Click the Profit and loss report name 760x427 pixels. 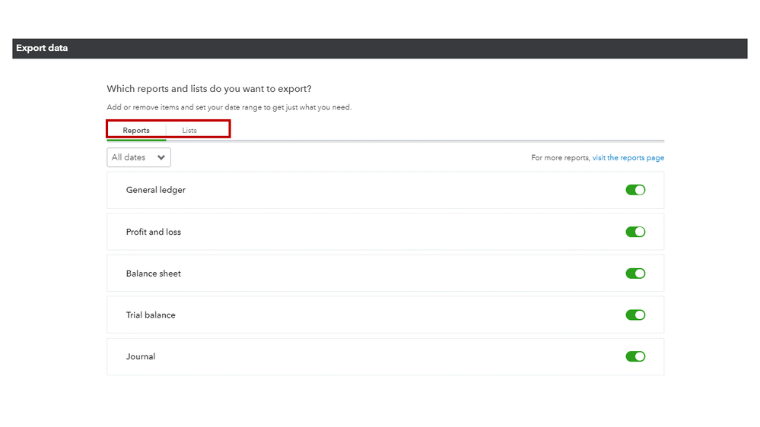pos(154,232)
